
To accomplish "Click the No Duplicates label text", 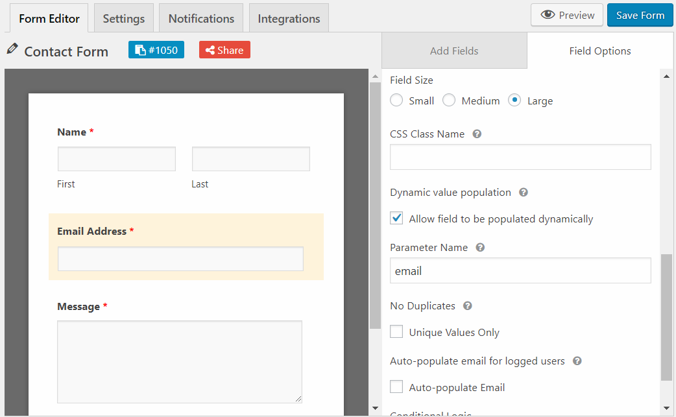I will (422, 306).
